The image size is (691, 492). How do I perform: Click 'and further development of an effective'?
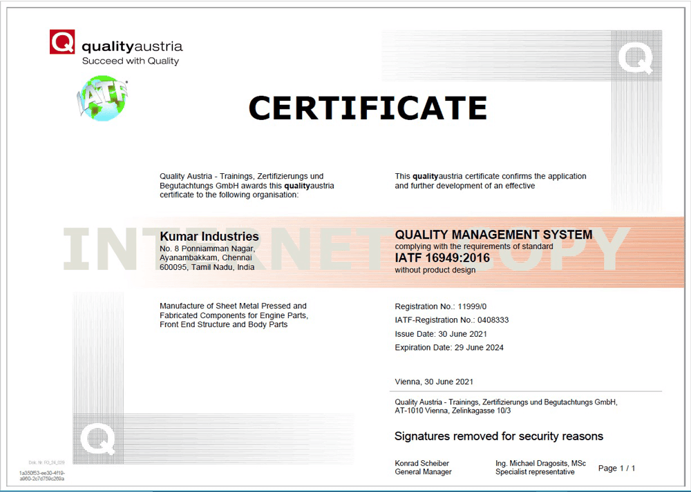(x=465, y=186)
